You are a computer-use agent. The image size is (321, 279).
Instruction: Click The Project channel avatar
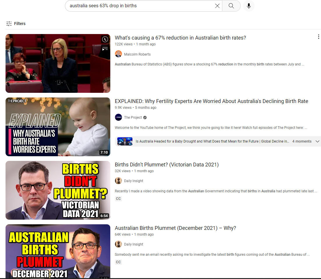point(118,117)
